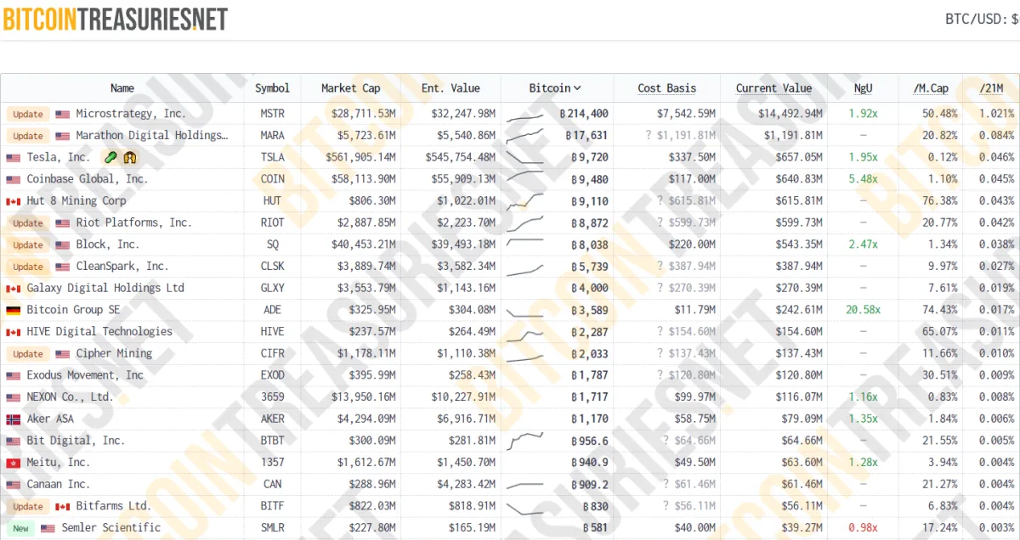1020x540 pixels.
Task: Sort by the /M.Cap column header
Action: pos(931,88)
